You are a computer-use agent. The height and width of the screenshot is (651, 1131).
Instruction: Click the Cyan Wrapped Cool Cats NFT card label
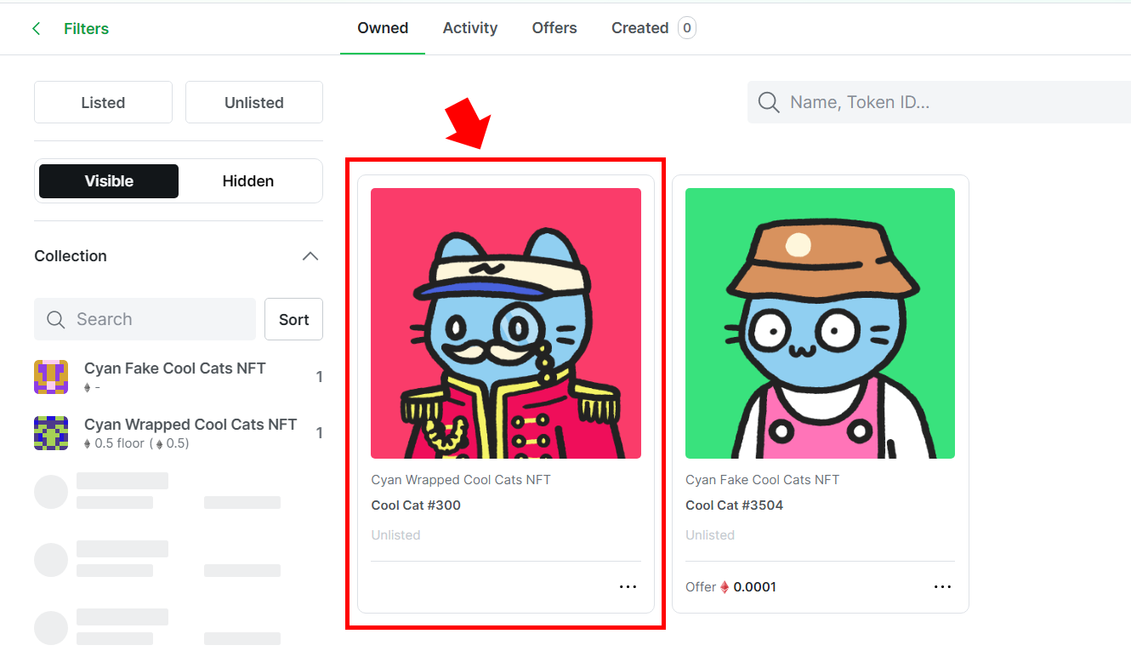461,480
